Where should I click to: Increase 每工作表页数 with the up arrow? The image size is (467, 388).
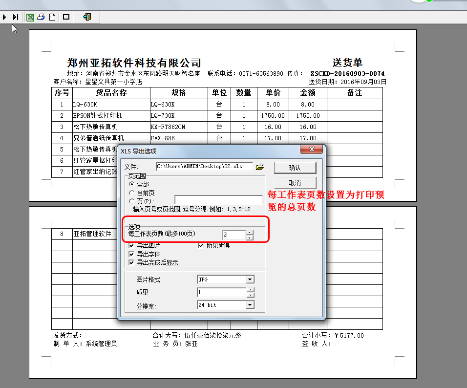tap(250, 233)
